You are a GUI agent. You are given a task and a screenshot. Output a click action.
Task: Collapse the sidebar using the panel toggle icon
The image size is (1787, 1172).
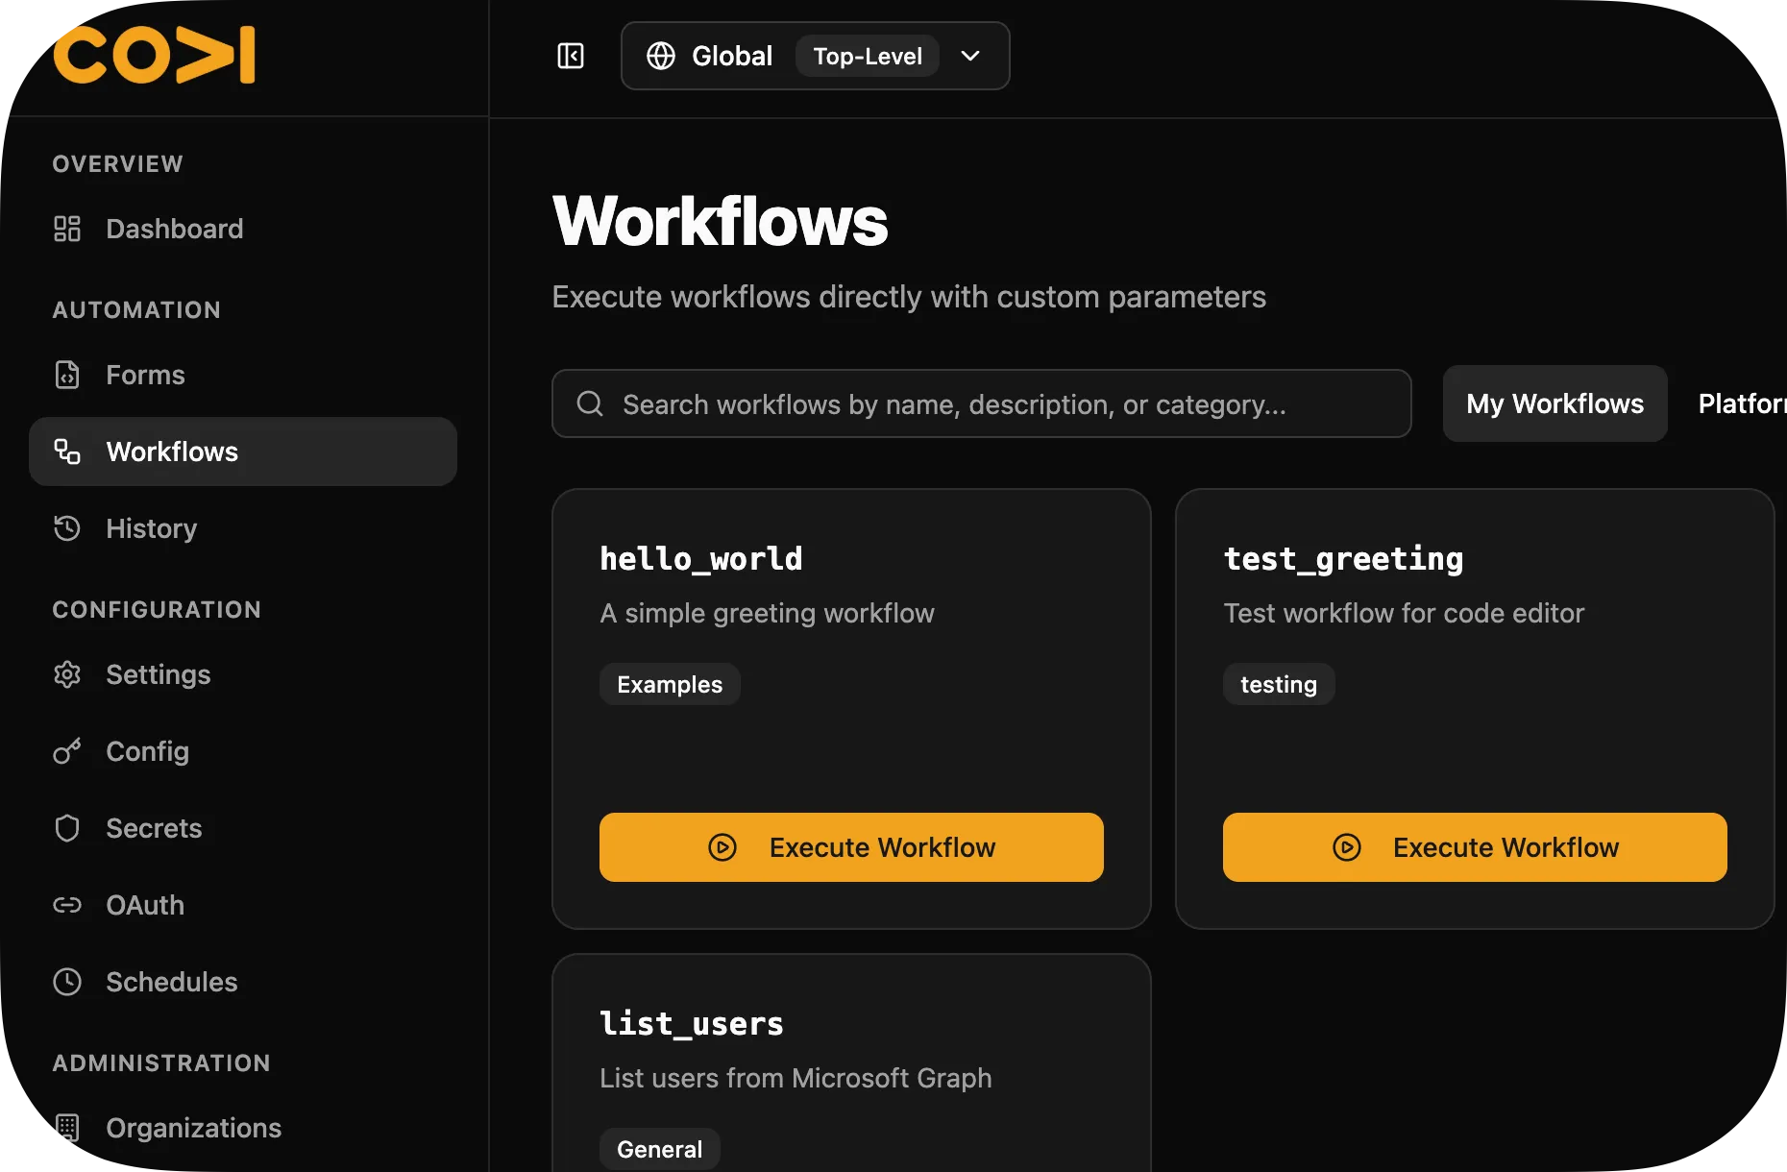571,56
